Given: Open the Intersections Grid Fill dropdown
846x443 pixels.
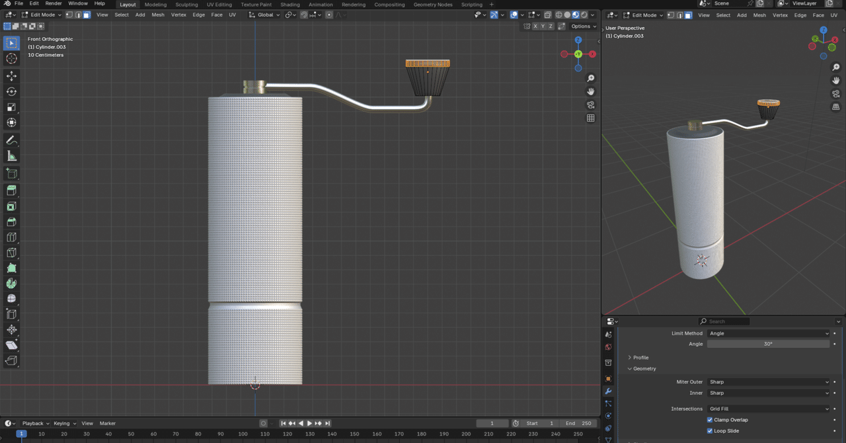Looking at the screenshot, I should pyautogui.click(x=769, y=409).
